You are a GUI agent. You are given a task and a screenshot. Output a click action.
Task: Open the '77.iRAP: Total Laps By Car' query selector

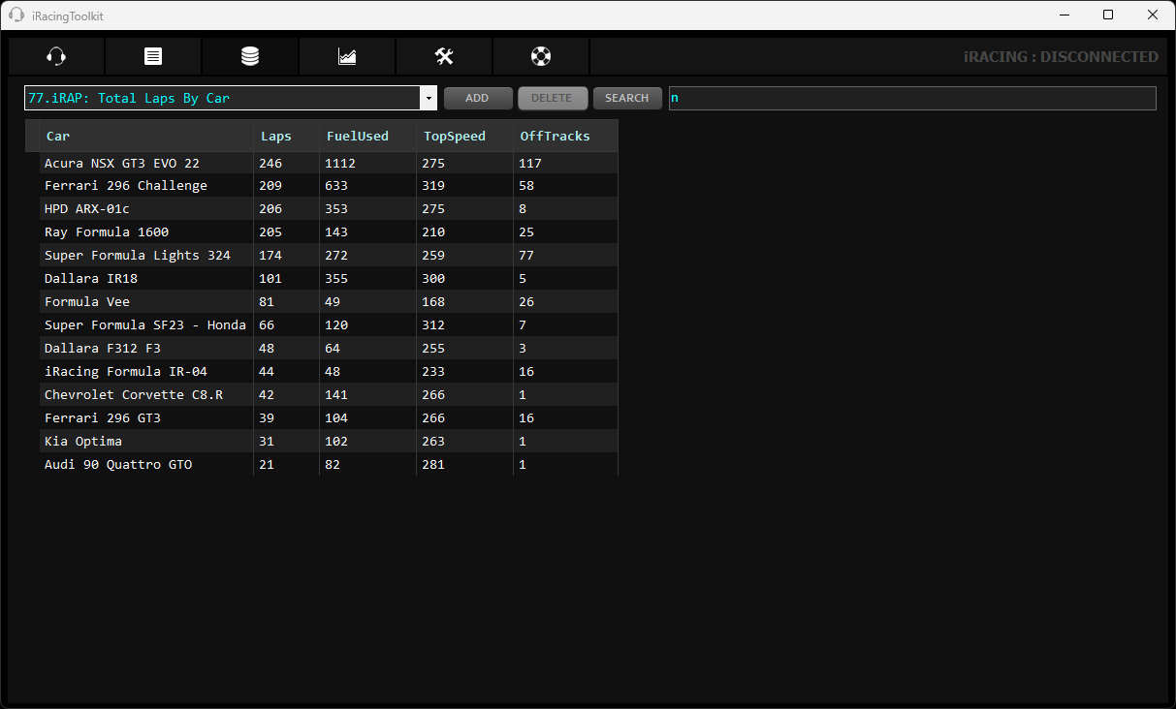pos(223,98)
